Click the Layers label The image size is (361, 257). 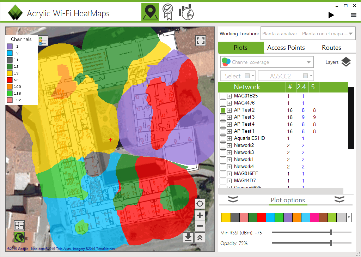pyautogui.click(x=332, y=62)
